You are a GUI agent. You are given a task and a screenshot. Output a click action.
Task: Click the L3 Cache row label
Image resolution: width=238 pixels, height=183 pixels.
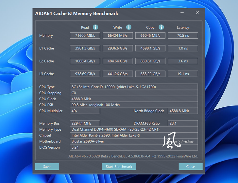click(x=47, y=74)
